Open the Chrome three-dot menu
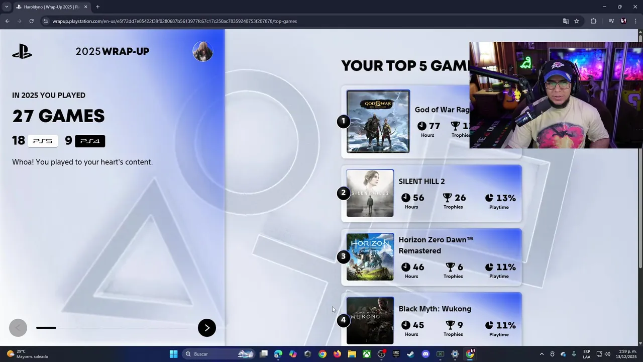643x362 pixels. point(635,21)
